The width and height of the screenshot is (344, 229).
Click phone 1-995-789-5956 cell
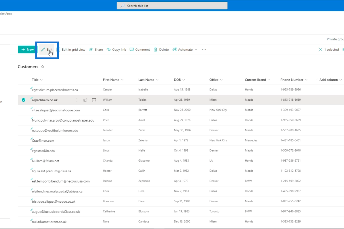pos(291,90)
